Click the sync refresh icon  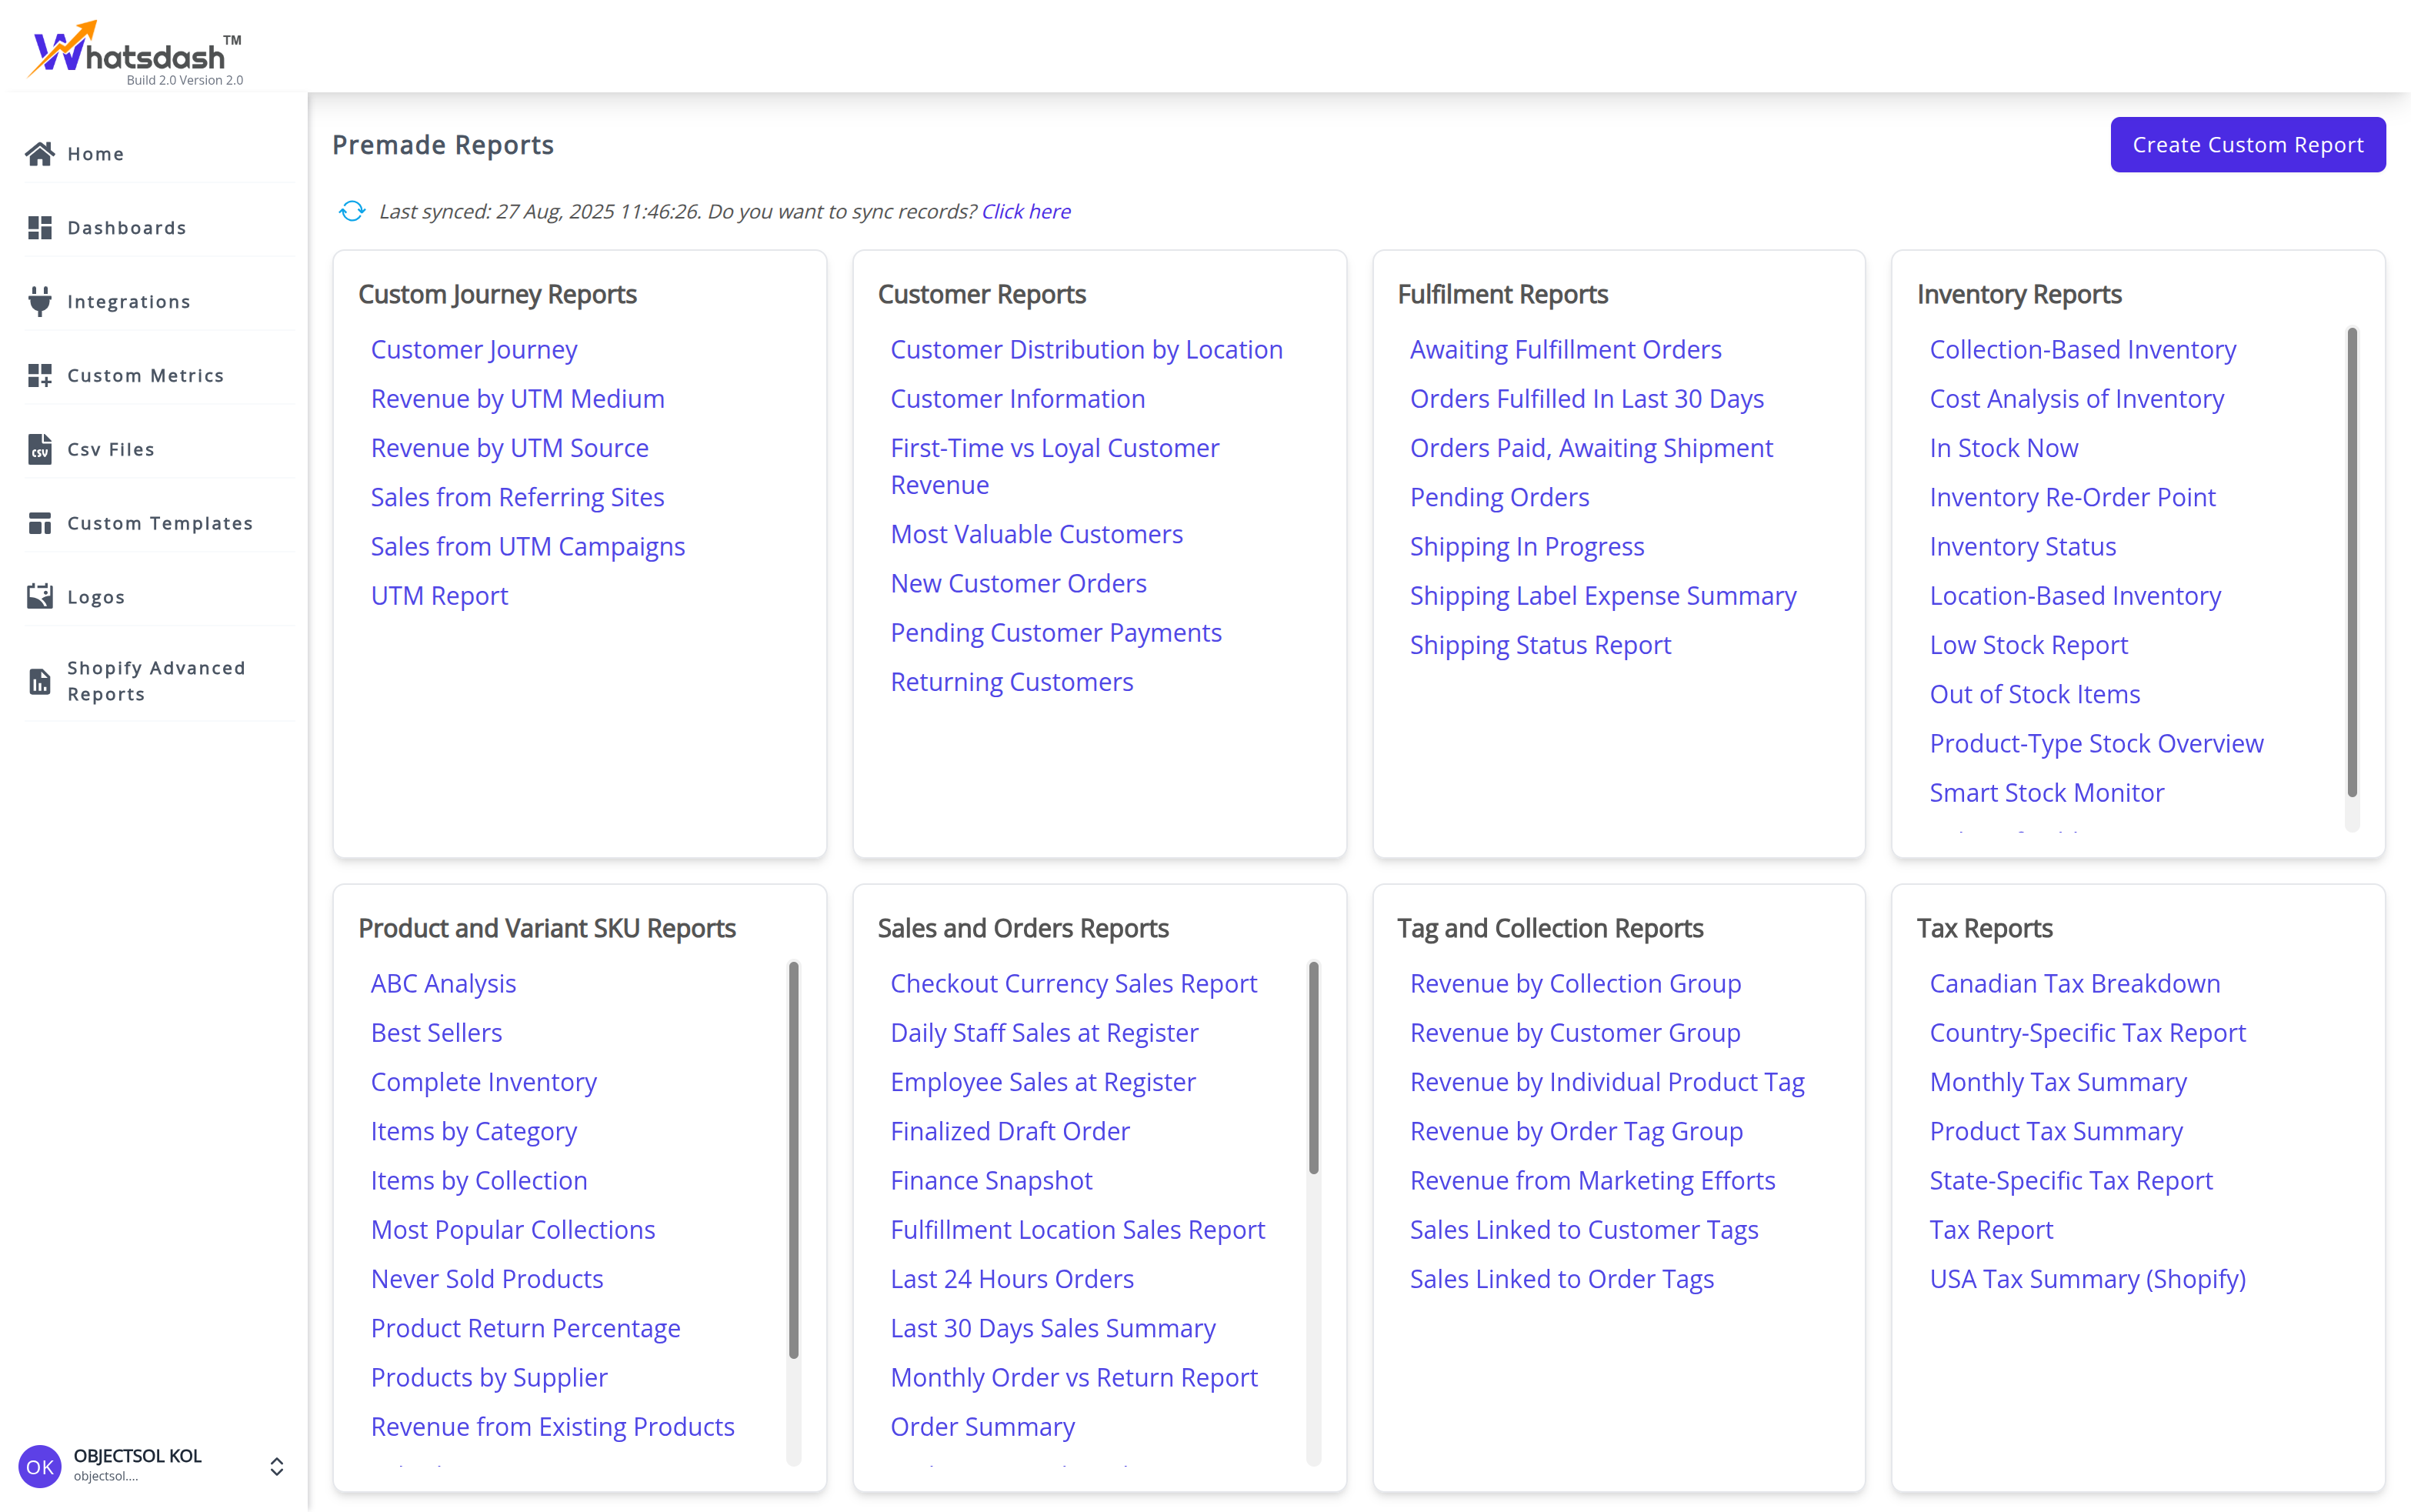tap(352, 211)
